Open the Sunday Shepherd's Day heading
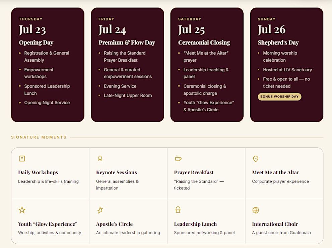 click(278, 43)
